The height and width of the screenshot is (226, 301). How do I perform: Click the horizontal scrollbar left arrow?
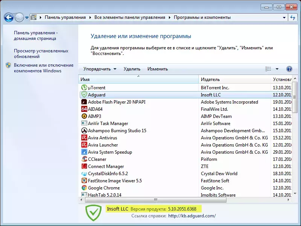tap(81, 200)
